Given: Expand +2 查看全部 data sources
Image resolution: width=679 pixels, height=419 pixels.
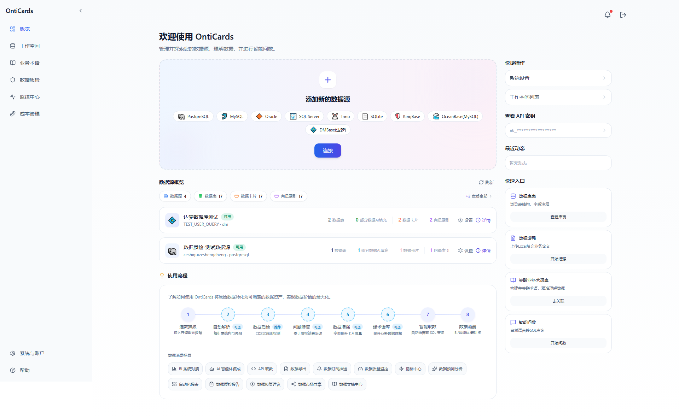Looking at the screenshot, I should [x=478, y=196].
